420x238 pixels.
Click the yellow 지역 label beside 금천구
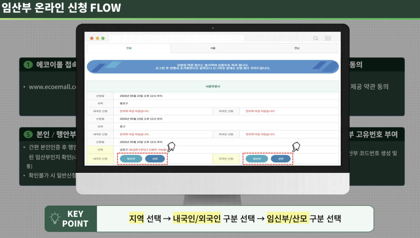click(x=100, y=149)
